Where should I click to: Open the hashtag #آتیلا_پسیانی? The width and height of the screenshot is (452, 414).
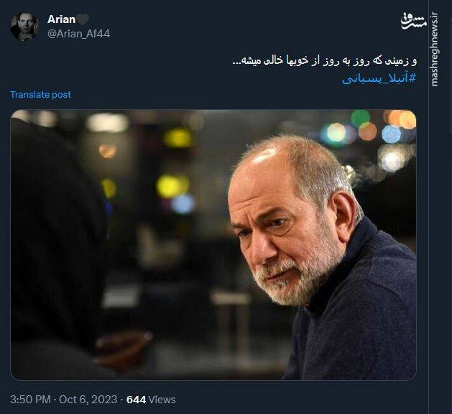[379, 78]
